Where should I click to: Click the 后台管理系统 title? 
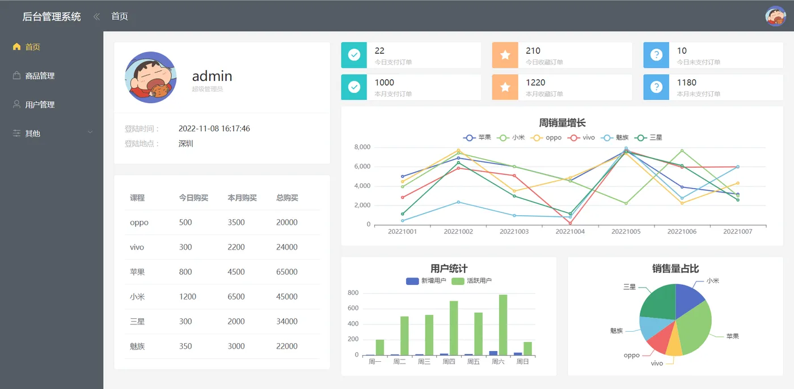tap(52, 16)
